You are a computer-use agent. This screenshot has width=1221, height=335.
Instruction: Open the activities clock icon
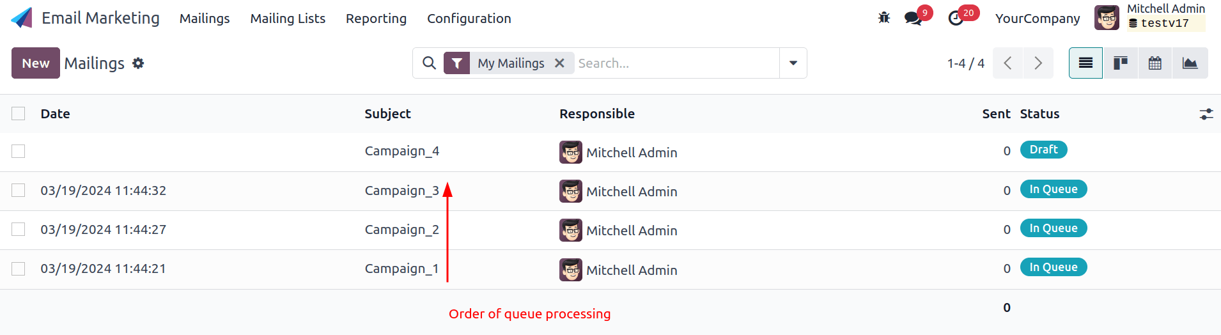pos(956,18)
